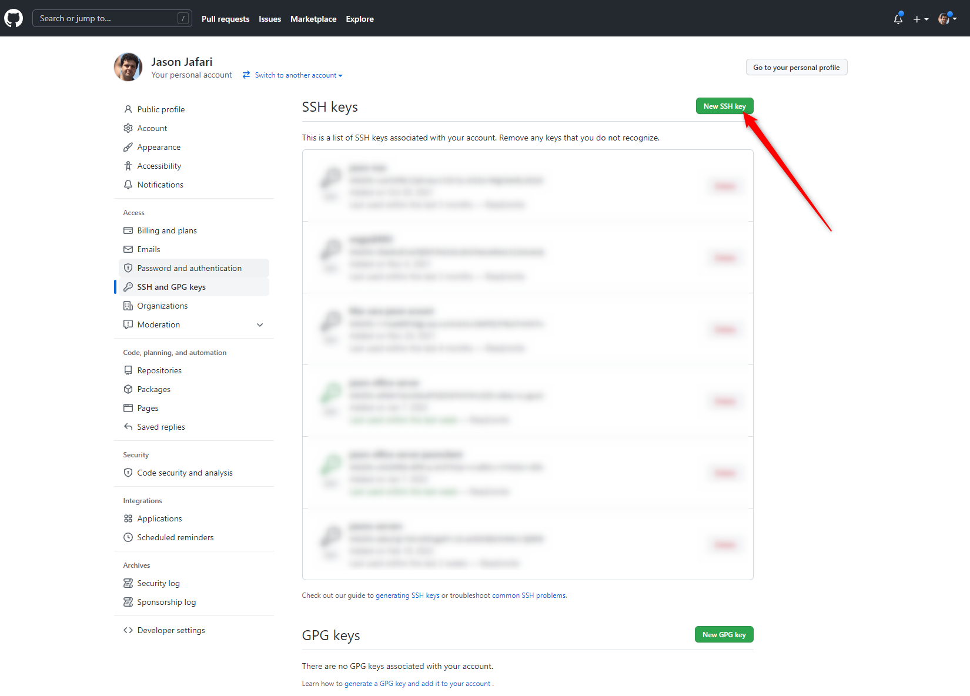
Task: Click the Password and authentication shield icon
Action: (x=128, y=268)
